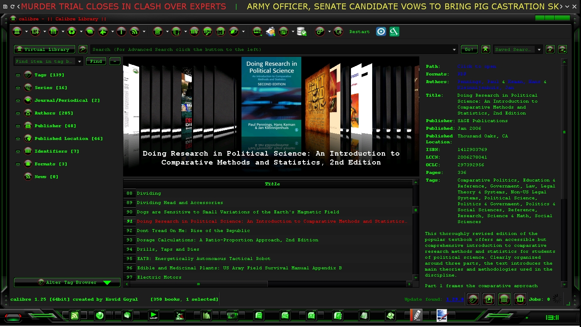The width and height of the screenshot is (581, 327).
Task: Click the database with checkmark toolbar icon
Action: click(x=302, y=31)
